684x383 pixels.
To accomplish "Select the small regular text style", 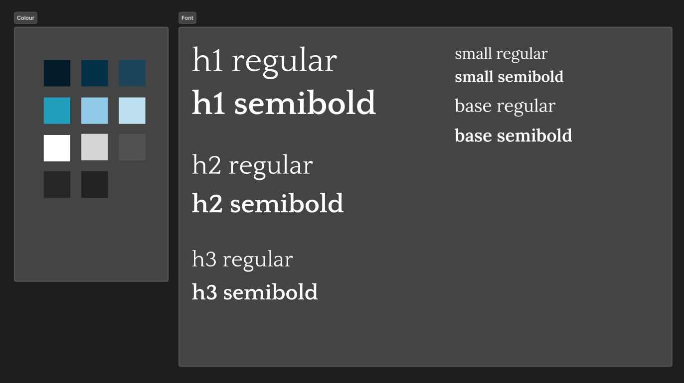I will pos(501,53).
